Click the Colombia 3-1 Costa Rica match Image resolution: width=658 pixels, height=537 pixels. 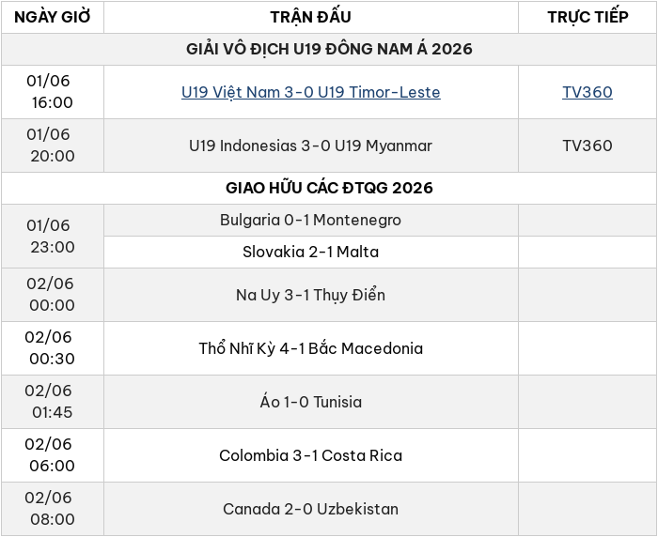[x=310, y=455]
